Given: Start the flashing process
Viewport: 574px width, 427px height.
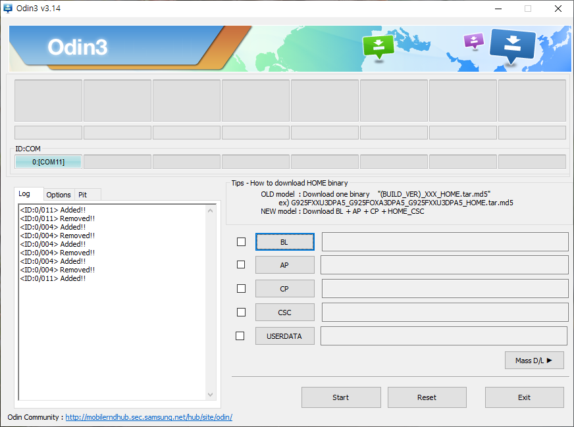Looking at the screenshot, I should pos(341,397).
